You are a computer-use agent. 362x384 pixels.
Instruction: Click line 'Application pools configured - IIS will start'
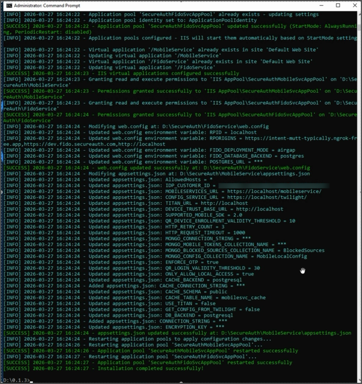click(x=180, y=38)
